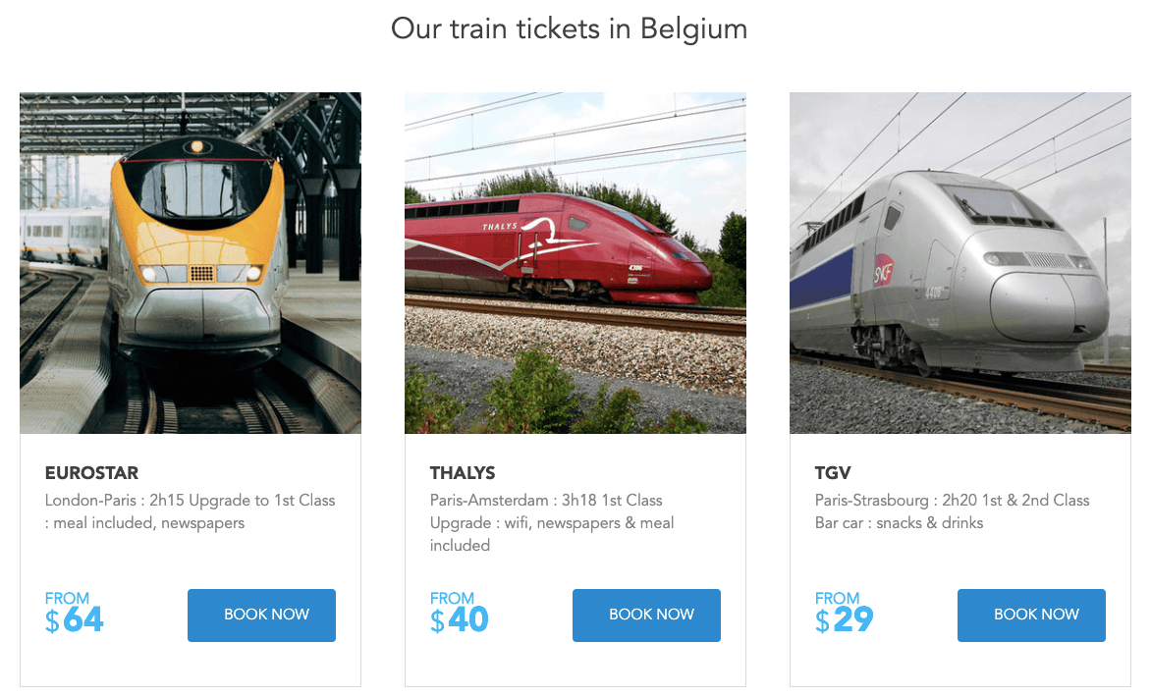Click the London-Paris description text

[x=191, y=511]
